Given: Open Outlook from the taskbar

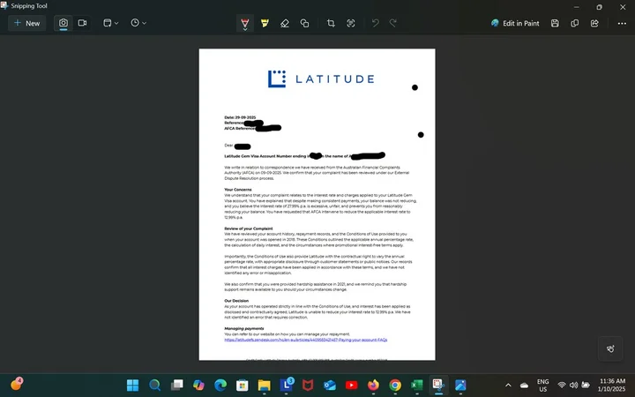Looking at the screenshot, I should click(330, 385).
